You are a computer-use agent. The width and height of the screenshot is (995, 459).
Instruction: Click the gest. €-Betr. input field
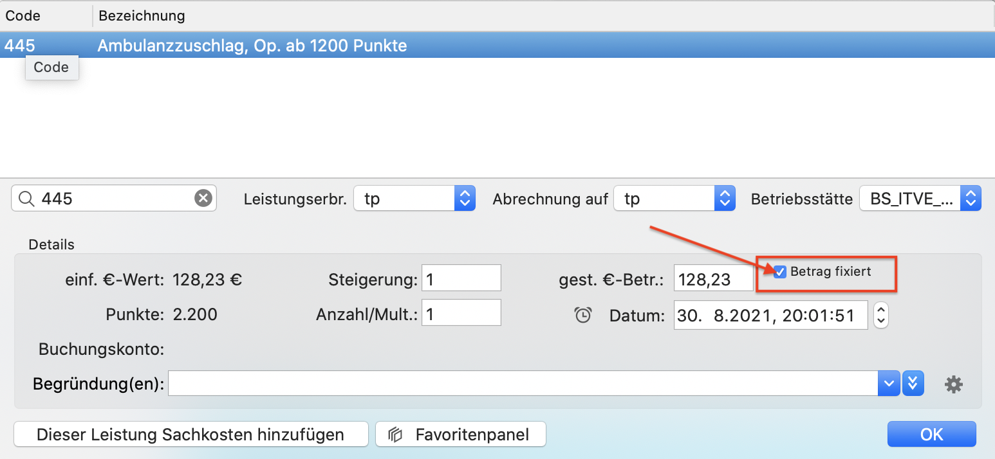click(x=713, y=278)
